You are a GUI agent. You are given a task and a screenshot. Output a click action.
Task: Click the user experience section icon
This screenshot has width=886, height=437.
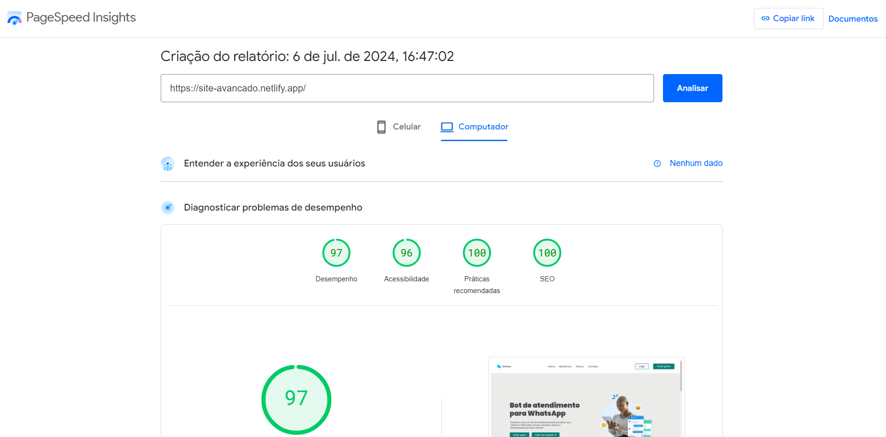tap(168, 164)
